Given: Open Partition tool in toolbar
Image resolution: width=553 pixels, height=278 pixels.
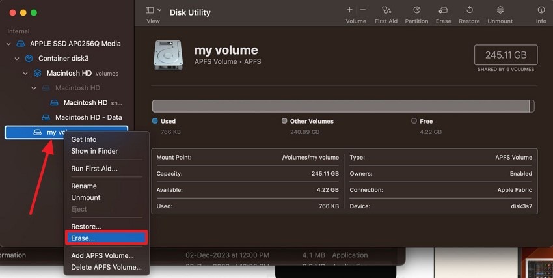Looking at the screenshot, I should 417,10.
